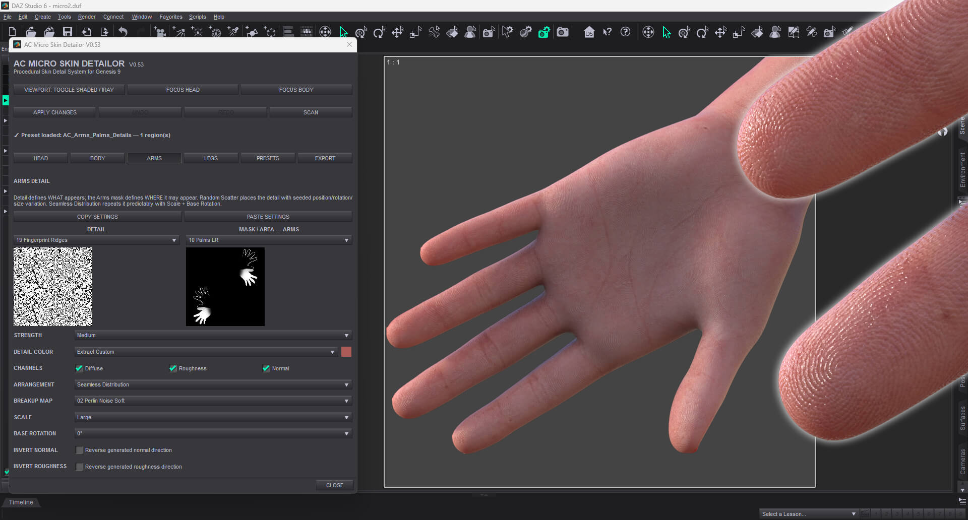This screenshot has width=968, height=520.
Task: Open the EXPORT tab
Action: (x=325, y=158)
